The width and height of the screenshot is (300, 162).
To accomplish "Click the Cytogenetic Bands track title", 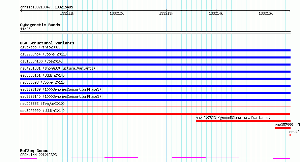I will pos(40,25).
